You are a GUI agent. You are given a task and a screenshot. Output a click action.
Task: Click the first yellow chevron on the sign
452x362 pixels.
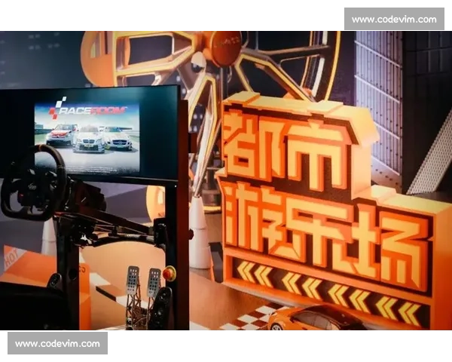point(245,271)
